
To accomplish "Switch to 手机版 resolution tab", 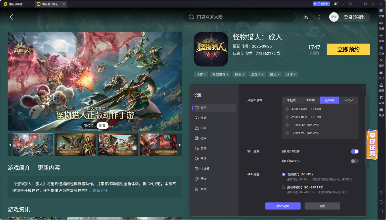I will 311,100.
